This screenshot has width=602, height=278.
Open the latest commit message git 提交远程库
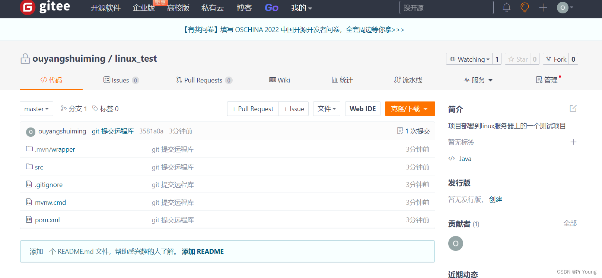113,131
